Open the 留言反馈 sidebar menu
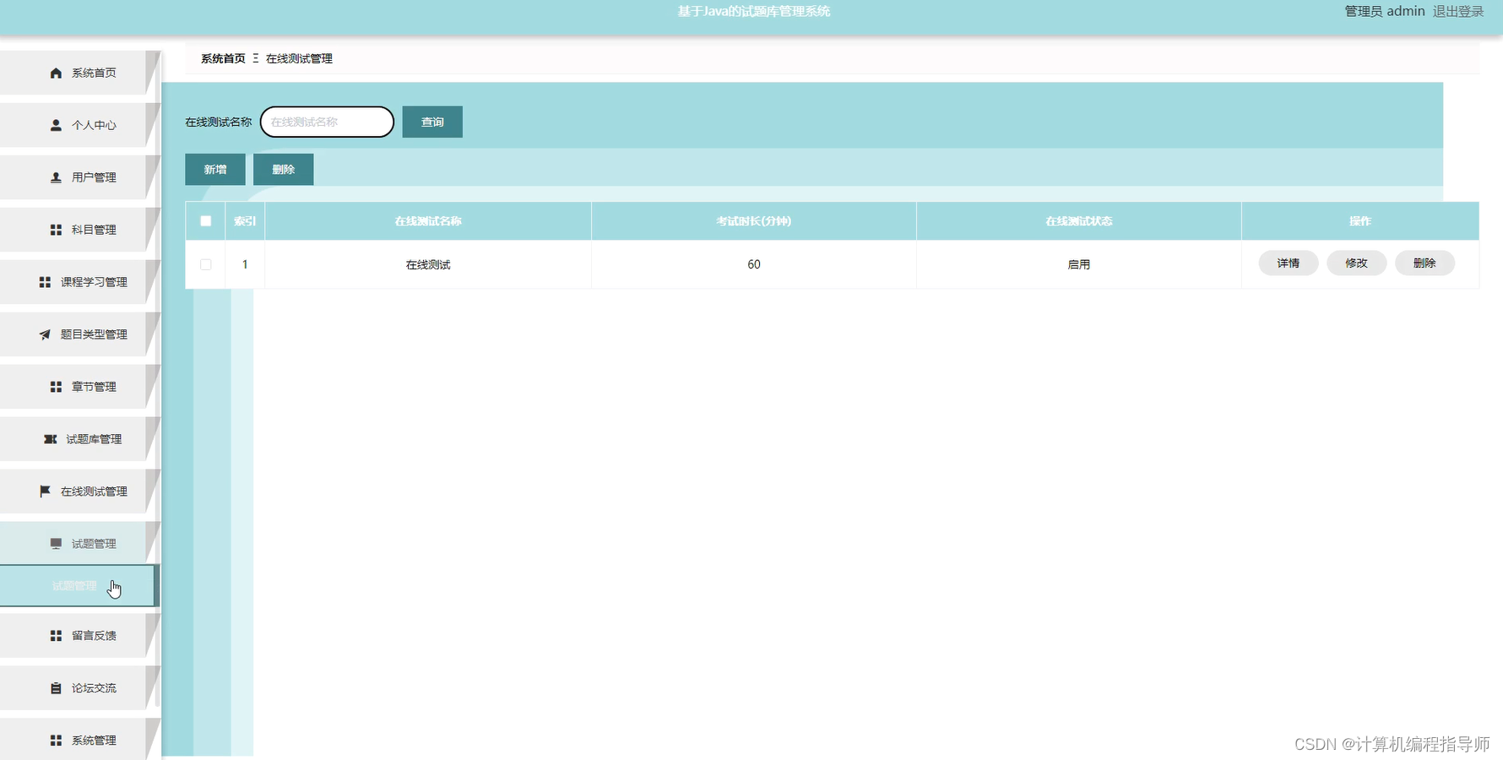The image size is (1503, 760). pos(80,636)
